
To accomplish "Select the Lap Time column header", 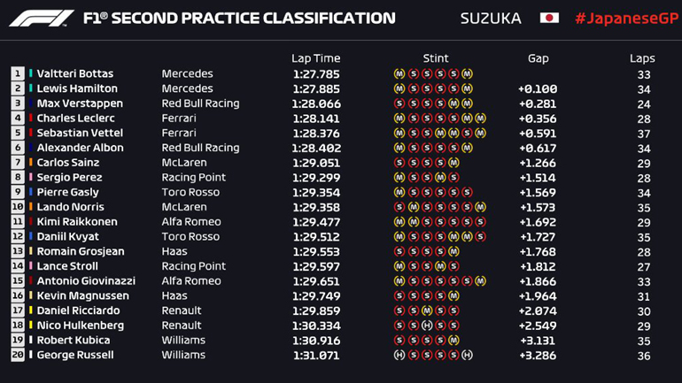I will point(315,58).
